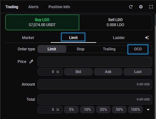
Task: Click the percent icon in the total percentage field
Action: (58, 110)
